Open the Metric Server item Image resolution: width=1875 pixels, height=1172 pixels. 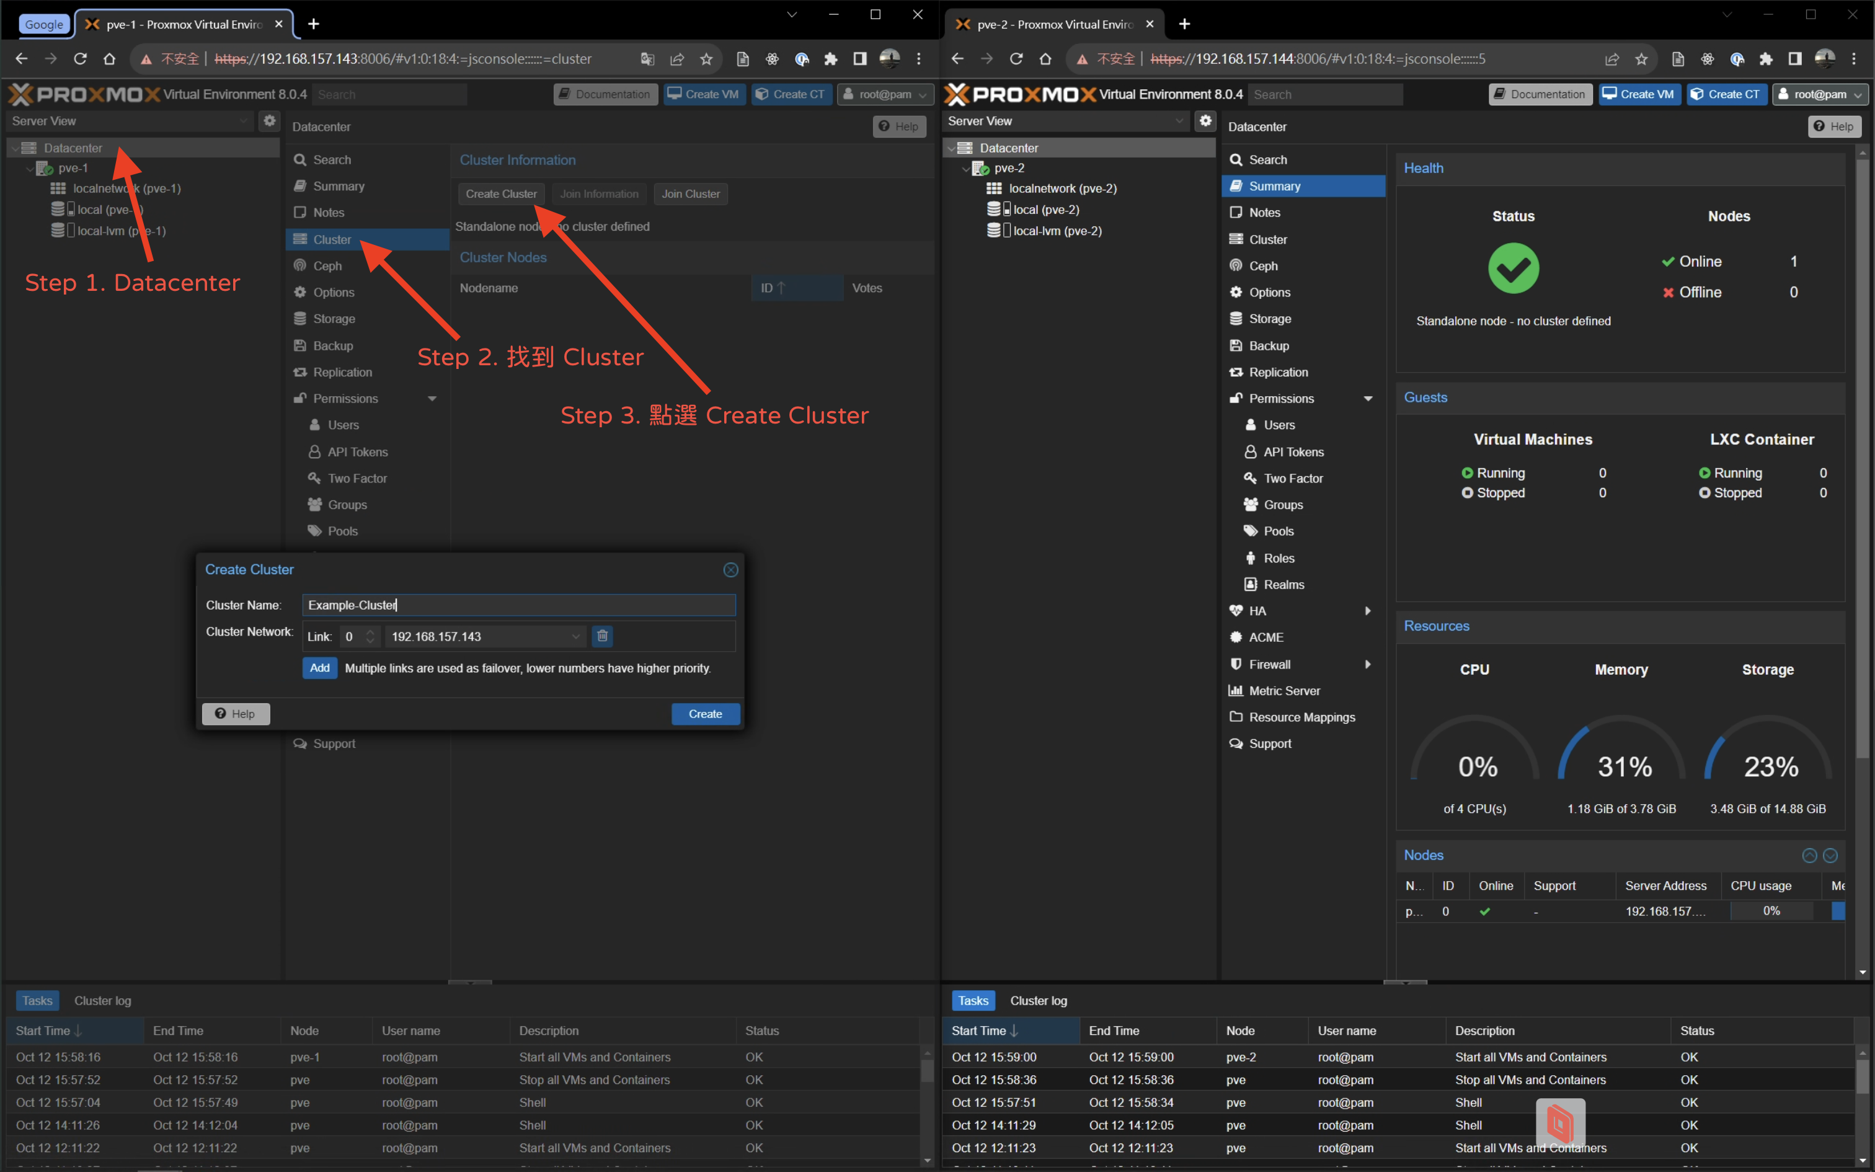click(1284, 691)
